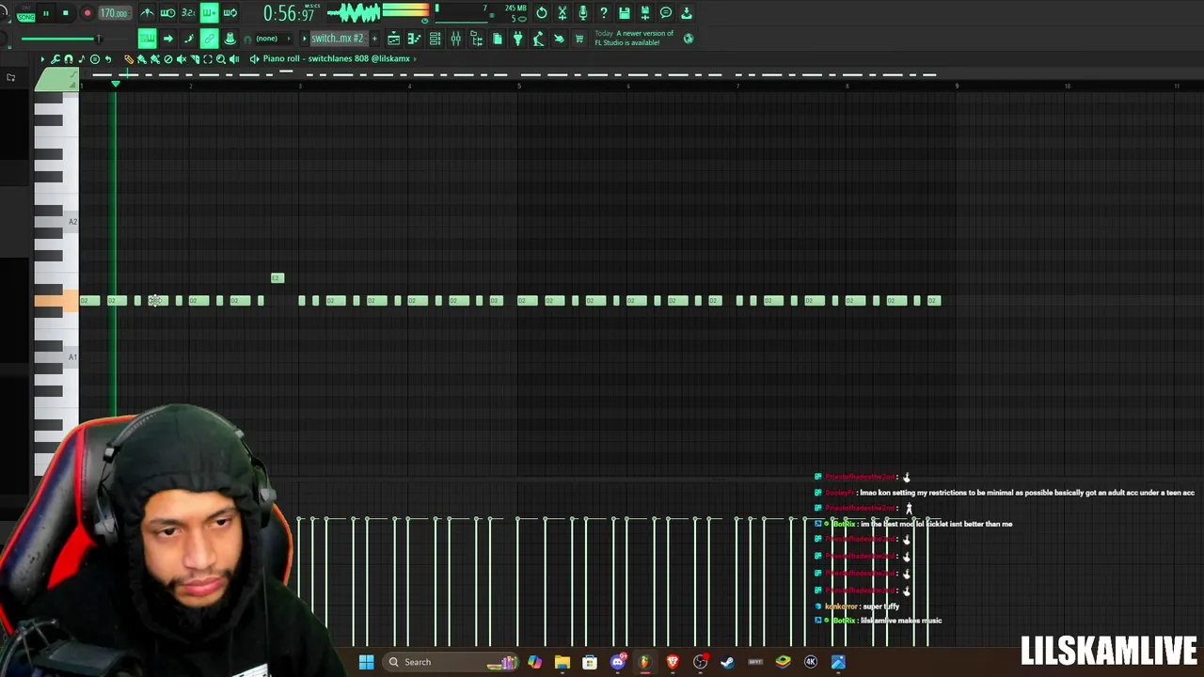Select the 170.000 tempo field
Screen dimensions: 1204x677
[114, 13]
